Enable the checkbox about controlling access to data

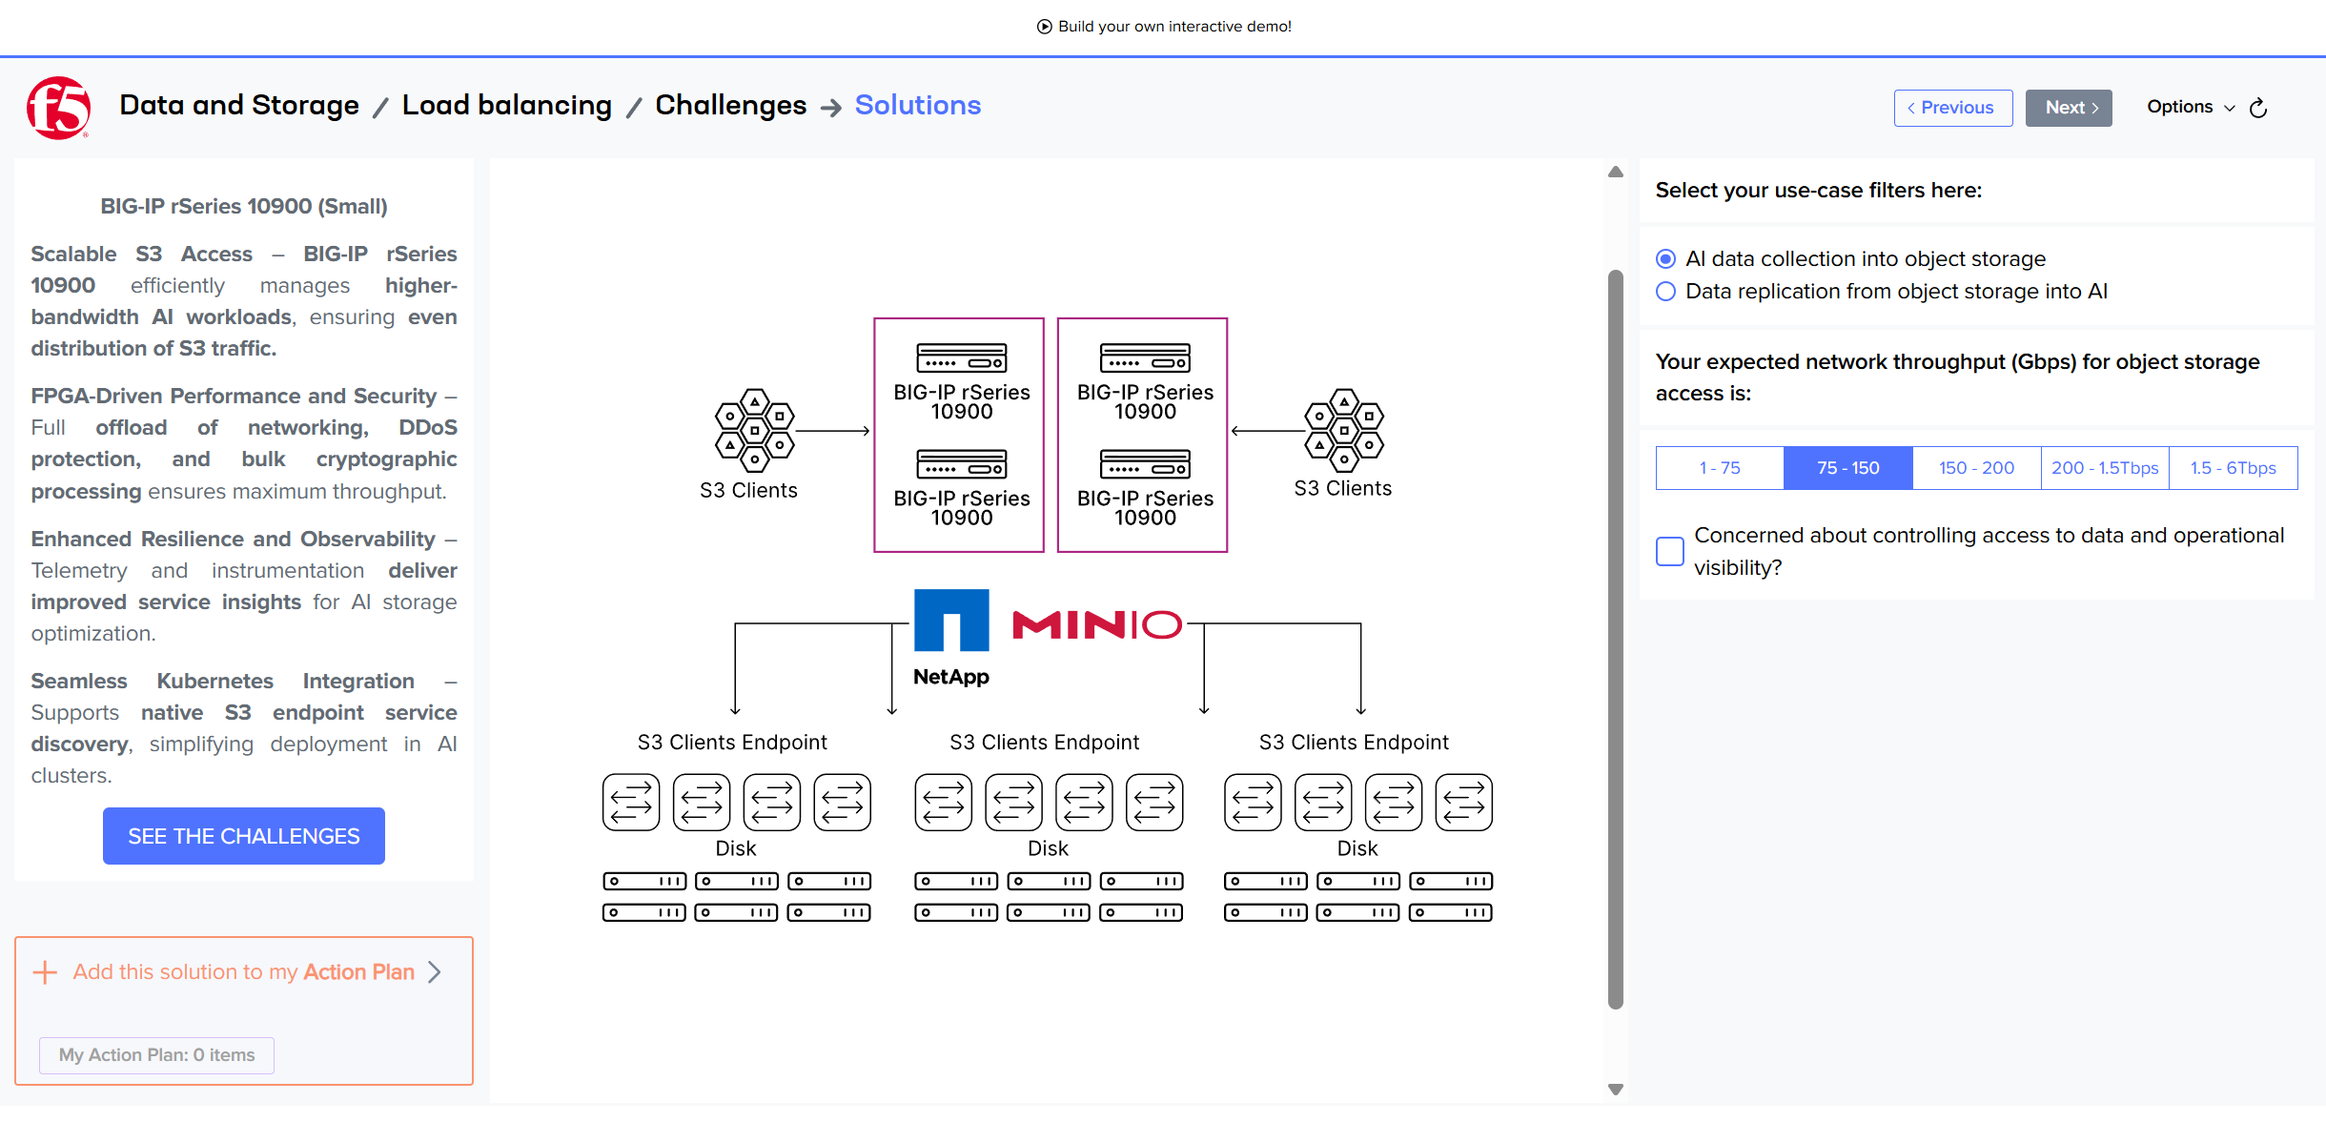click(x=1669, y=551)
